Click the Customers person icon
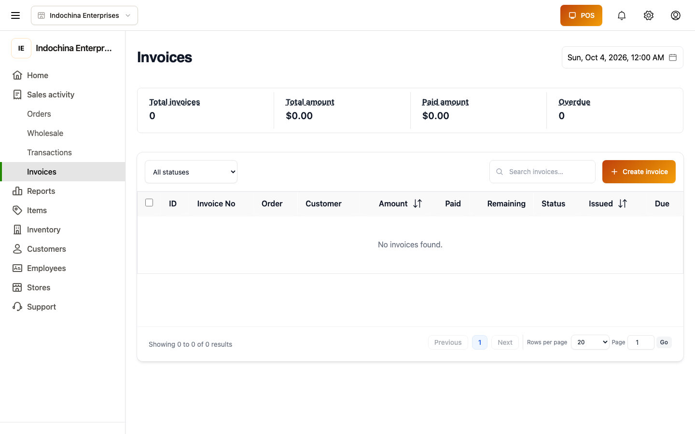This screenshot has width=695, height=434. (17, 249)
